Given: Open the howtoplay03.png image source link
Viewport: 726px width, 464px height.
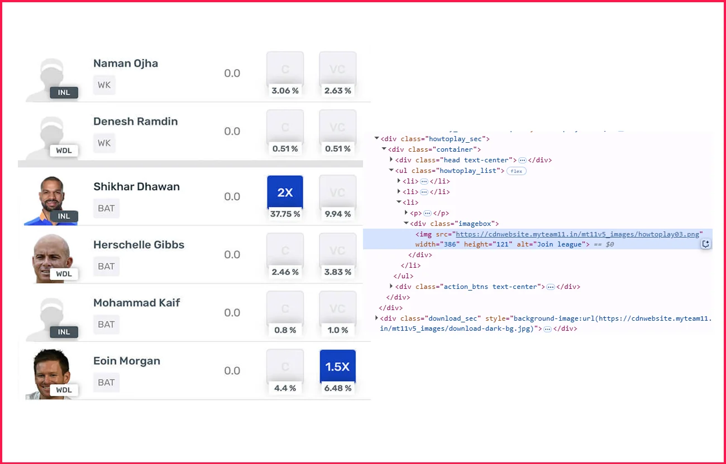Looking at the screenshot, I should (577, 234).
